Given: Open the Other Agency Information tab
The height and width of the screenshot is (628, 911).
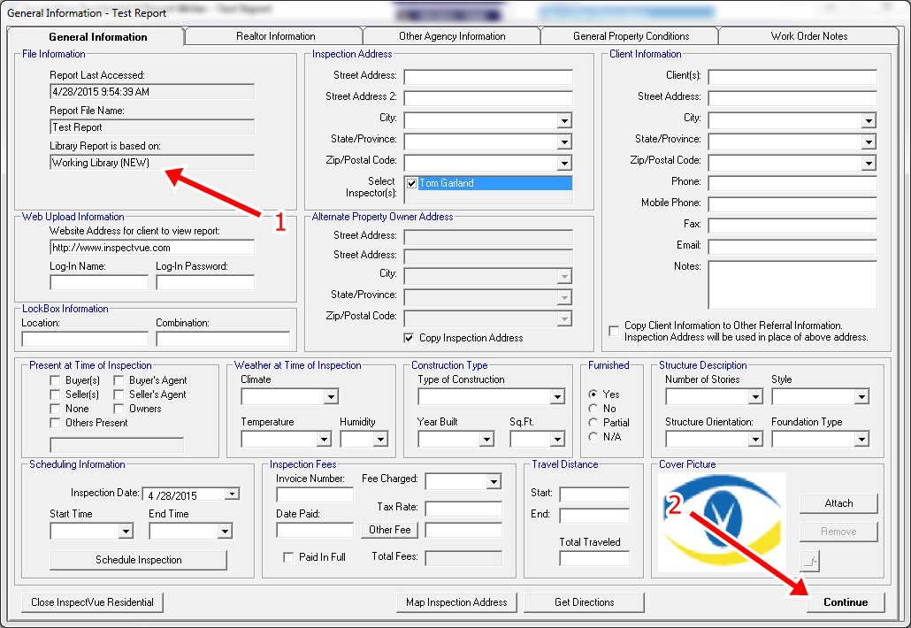Looking at the screenshot, I should [452, 36].
